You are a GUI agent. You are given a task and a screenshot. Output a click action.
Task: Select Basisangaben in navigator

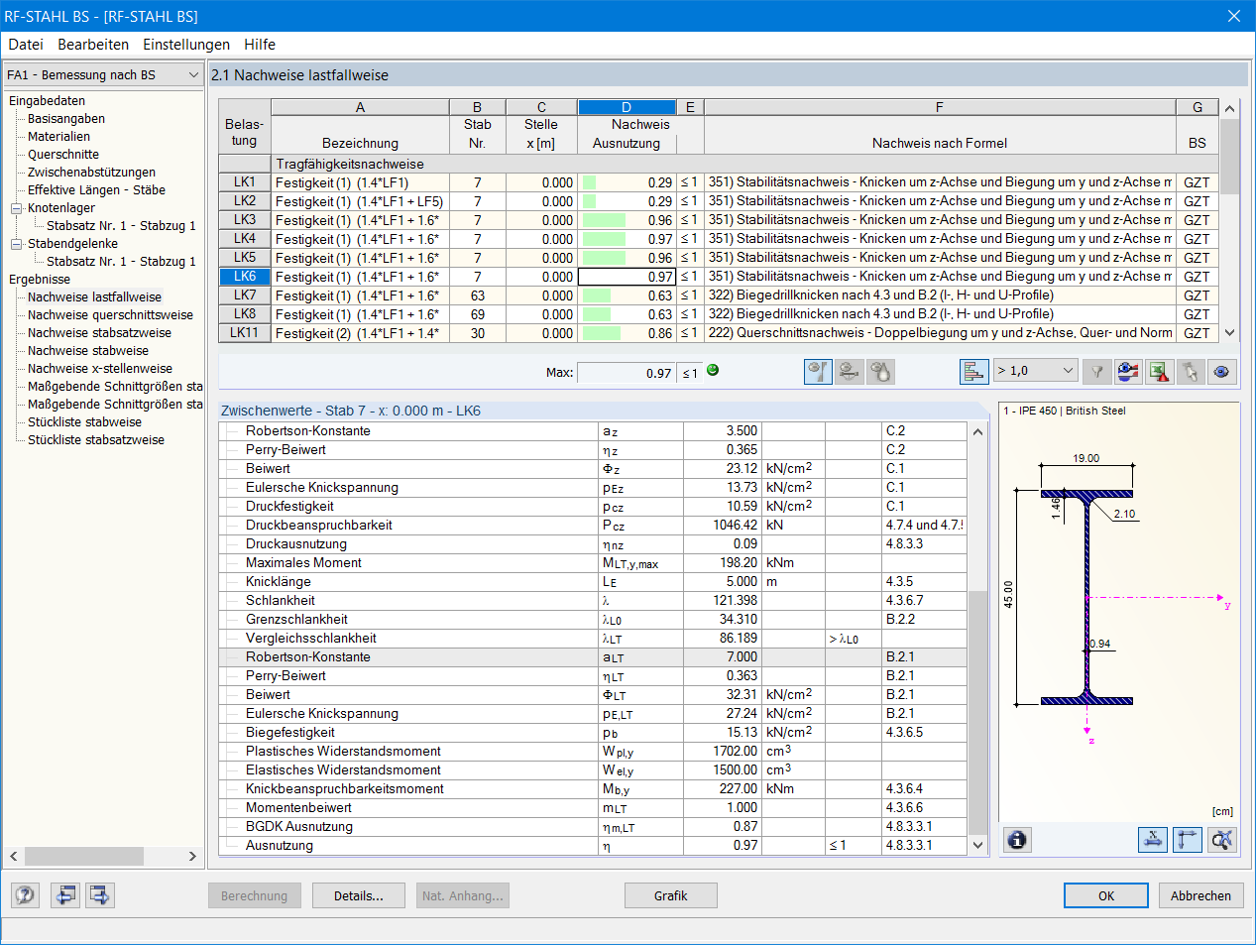coord(66,119)
